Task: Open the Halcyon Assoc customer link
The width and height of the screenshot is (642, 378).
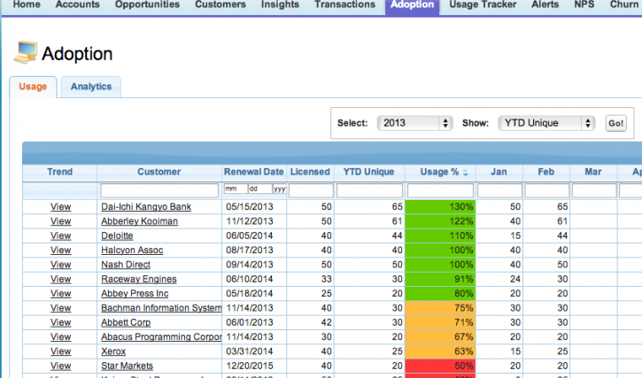Action: pos(132,250)
